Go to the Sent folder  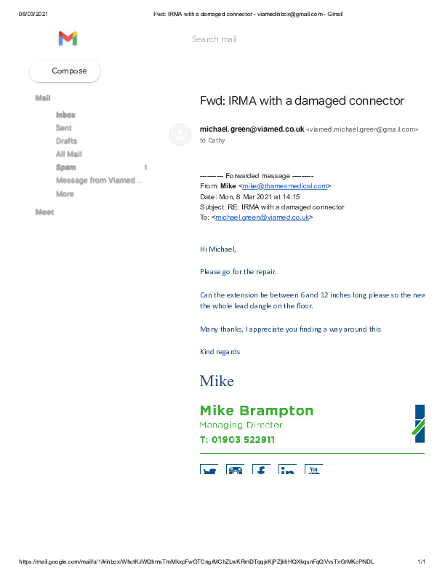pyautogui.click(x=64, y=128)
